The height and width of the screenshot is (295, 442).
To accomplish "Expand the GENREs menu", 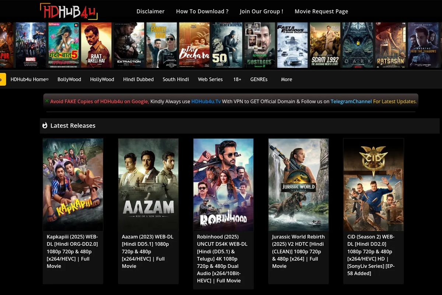I will (259, 79).
